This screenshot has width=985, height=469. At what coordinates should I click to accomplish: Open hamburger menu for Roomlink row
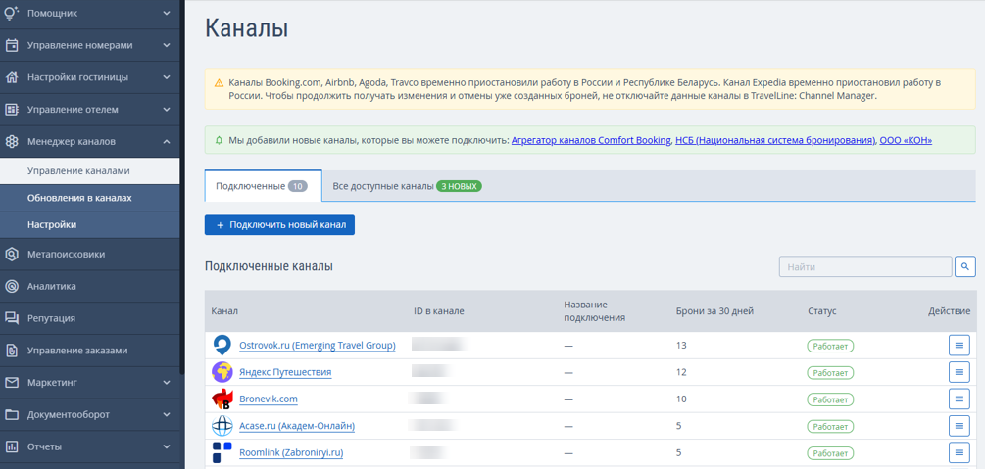(x=959, y=452)
